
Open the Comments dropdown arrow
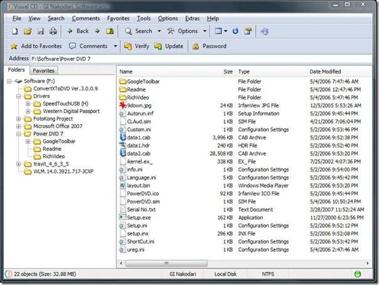click(115, 46)
